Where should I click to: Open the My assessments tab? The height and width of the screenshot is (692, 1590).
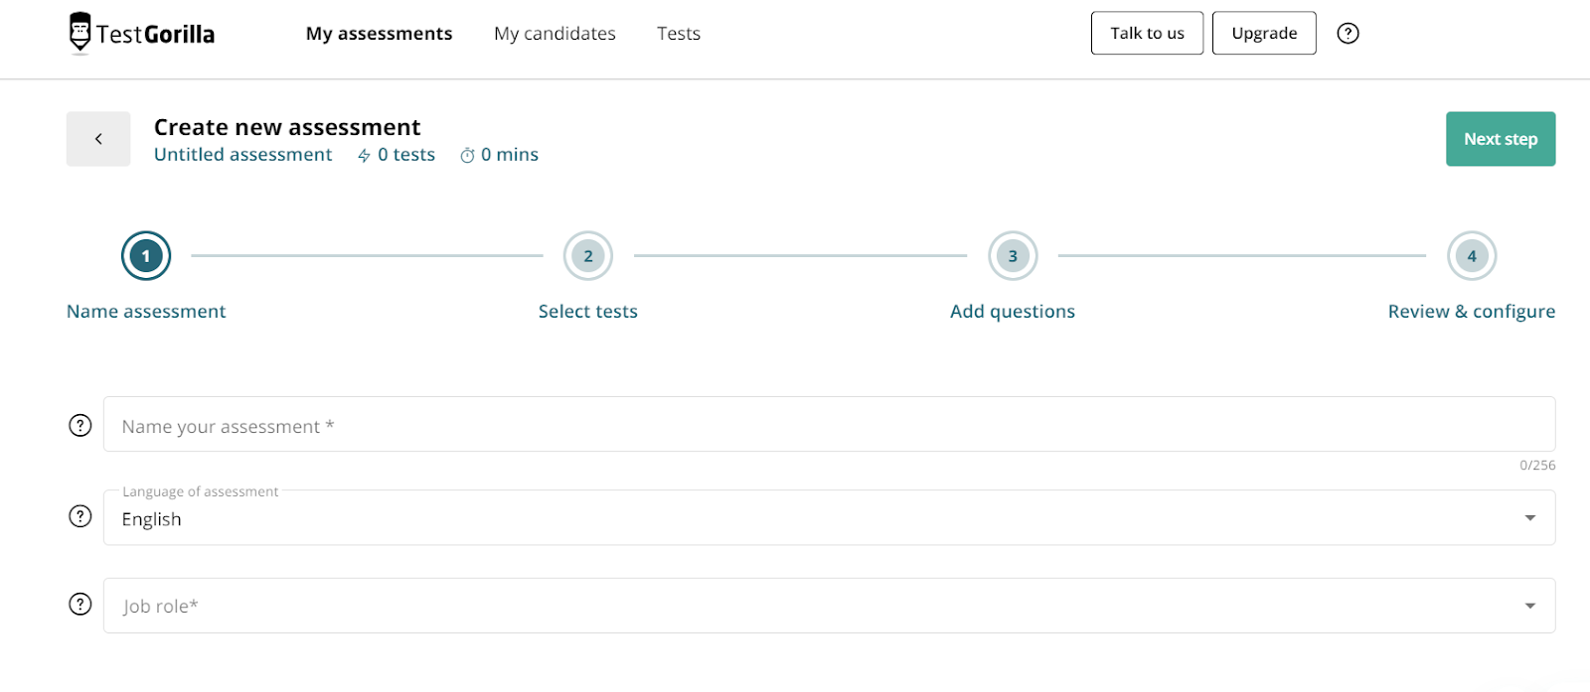tap(379, 34)
